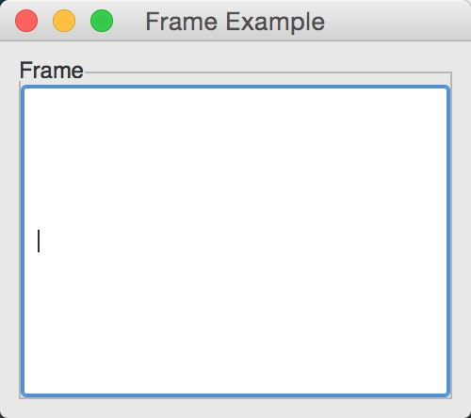Click the gray line beside Frame label
Image resolution: width=471 pixels, height=418 pixels.
pos(268,72)
